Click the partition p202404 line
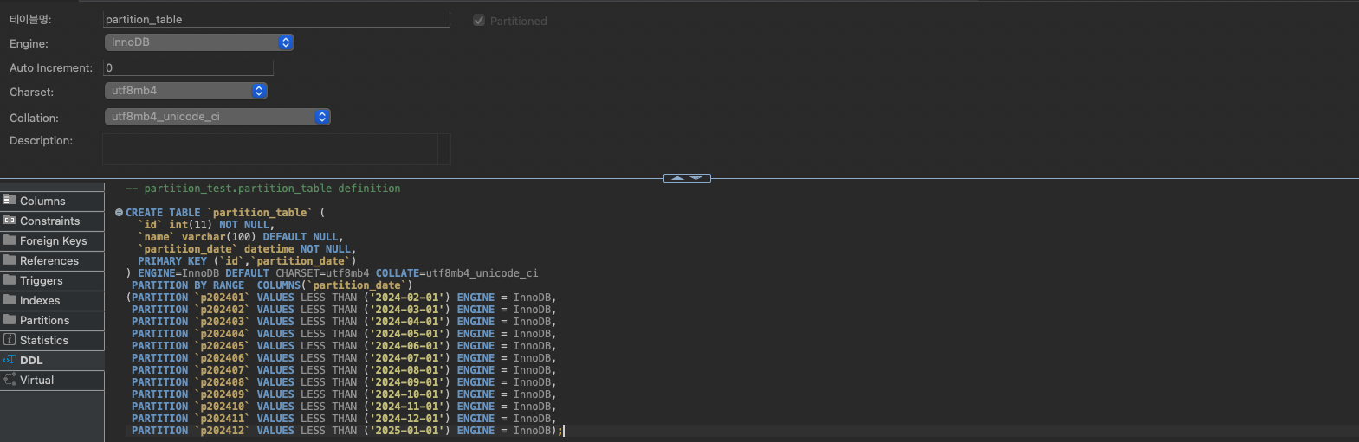1359x442 pixels. click(344, 333)
